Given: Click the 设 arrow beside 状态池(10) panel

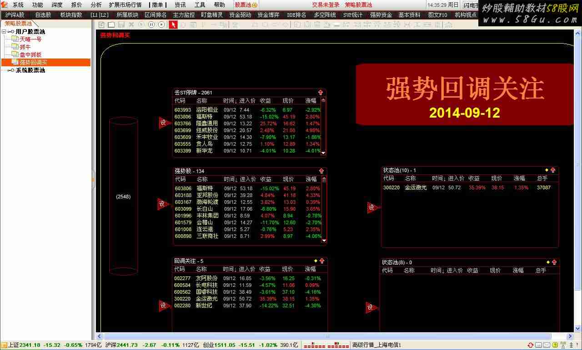Looking at the screenshot, I should [373, 207].
